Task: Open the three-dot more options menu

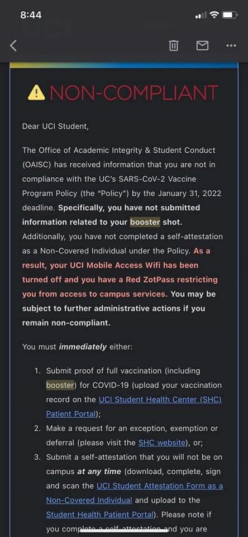Action: 231,45
